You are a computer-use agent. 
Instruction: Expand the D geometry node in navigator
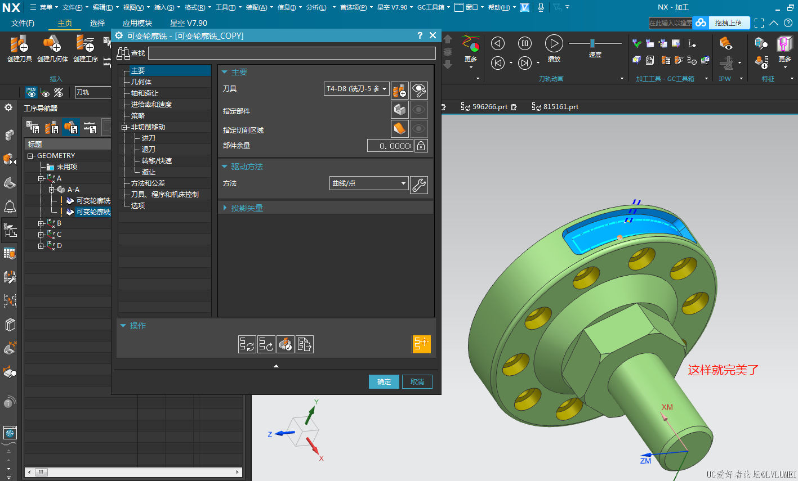click(x=41, y=246)
